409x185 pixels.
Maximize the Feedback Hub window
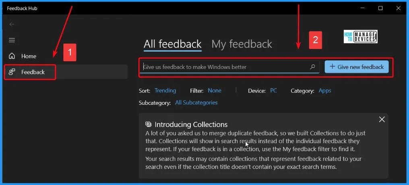380,8
